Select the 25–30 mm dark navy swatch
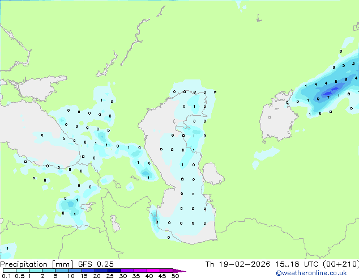359x278 pixels. (x=114, y=271)
